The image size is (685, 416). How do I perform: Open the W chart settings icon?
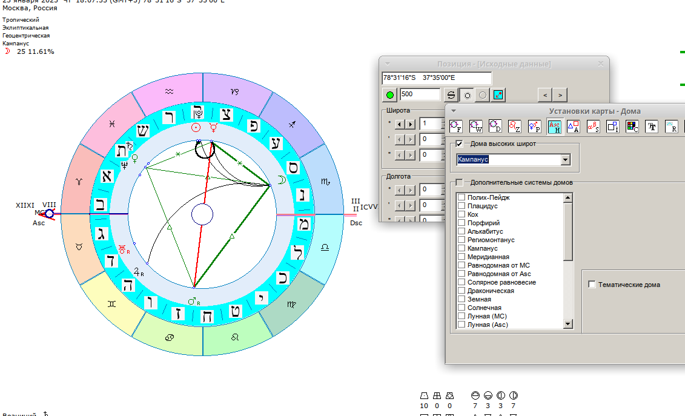click(x=475, y=127)
